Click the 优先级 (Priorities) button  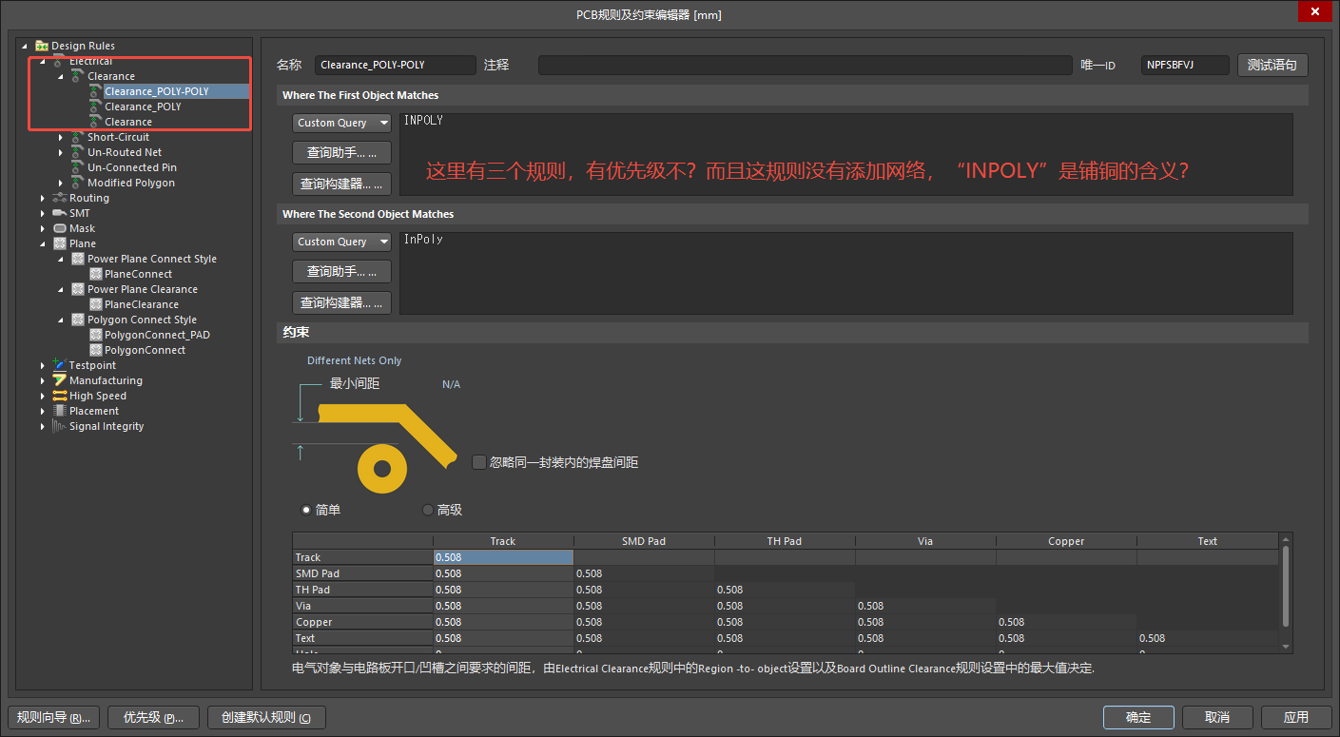click(x=154, y=717)
